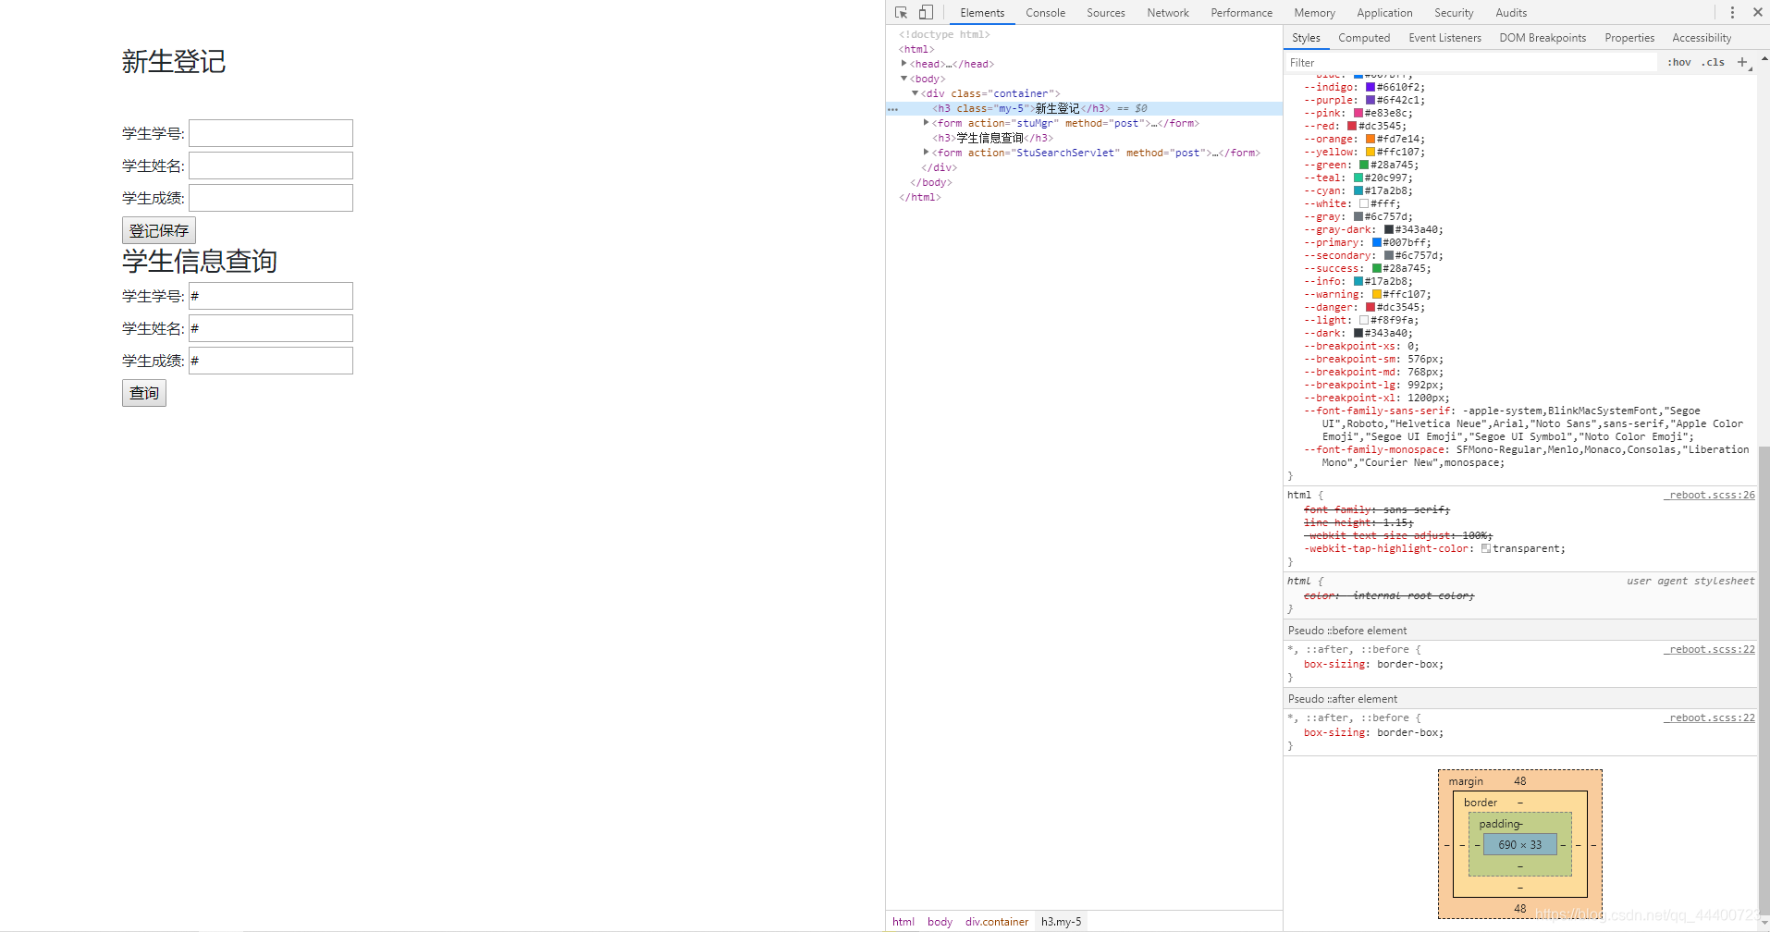The width and height of the screenshot is (1770, 932).
Task: Toggle the device toolbar icon
Action: (926, 13)
